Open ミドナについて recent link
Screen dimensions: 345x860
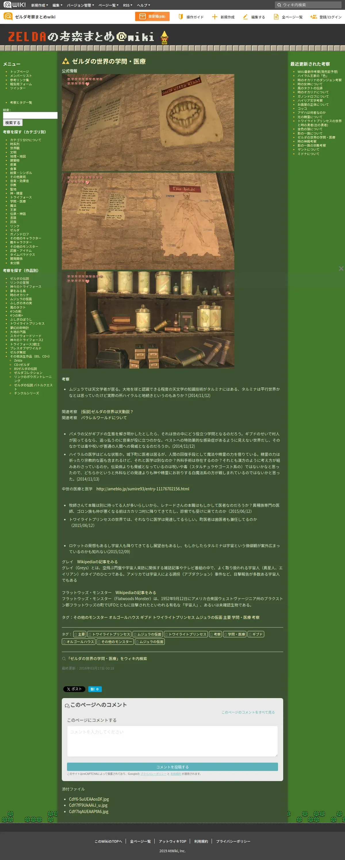[308, 154]
